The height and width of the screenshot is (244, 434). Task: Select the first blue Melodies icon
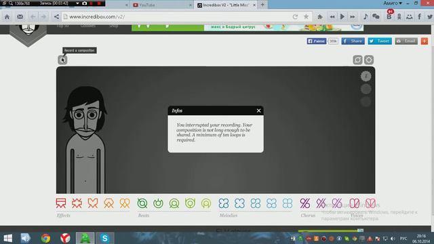click(224, 203)
